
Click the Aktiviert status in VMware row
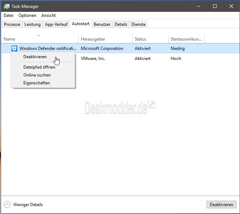(x=143, y=59)
